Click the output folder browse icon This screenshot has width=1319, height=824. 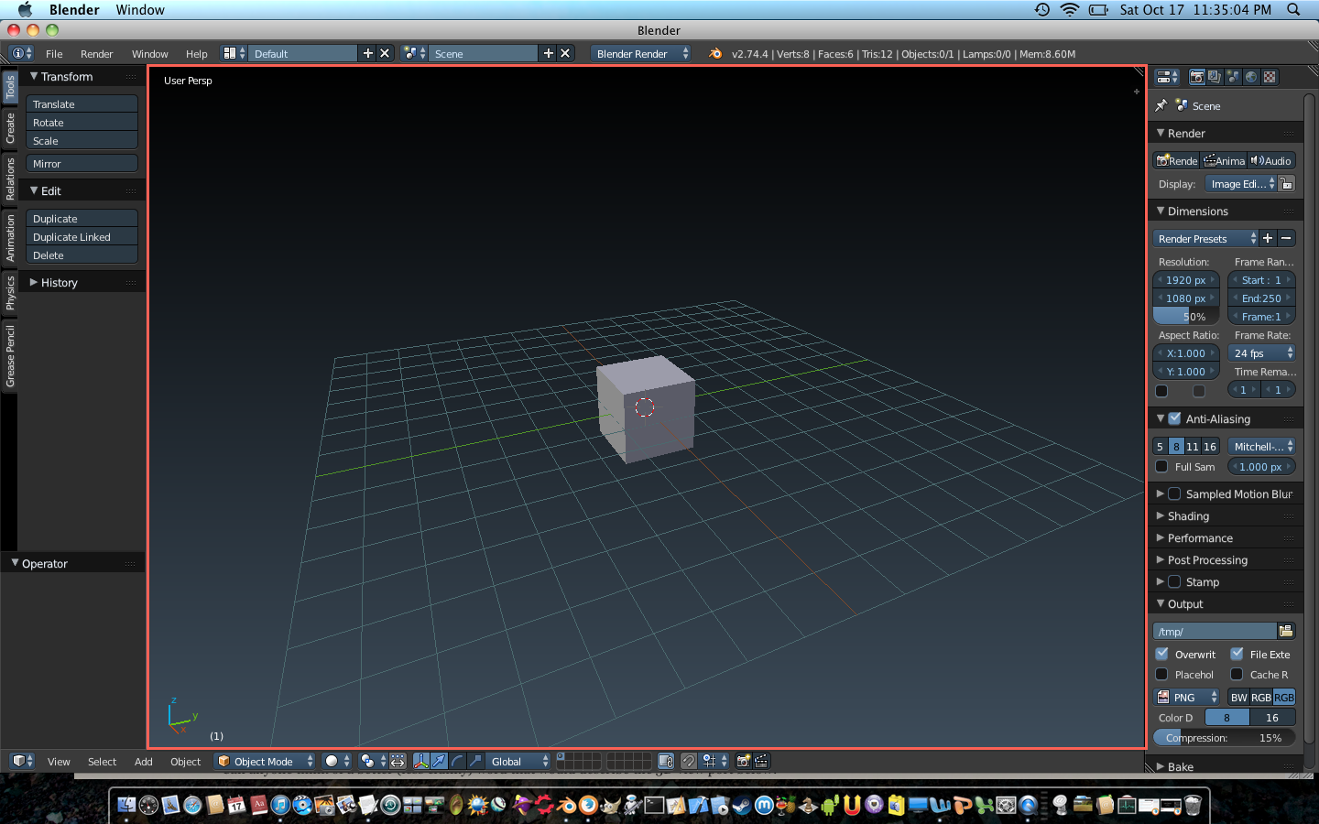(1286, 631)
